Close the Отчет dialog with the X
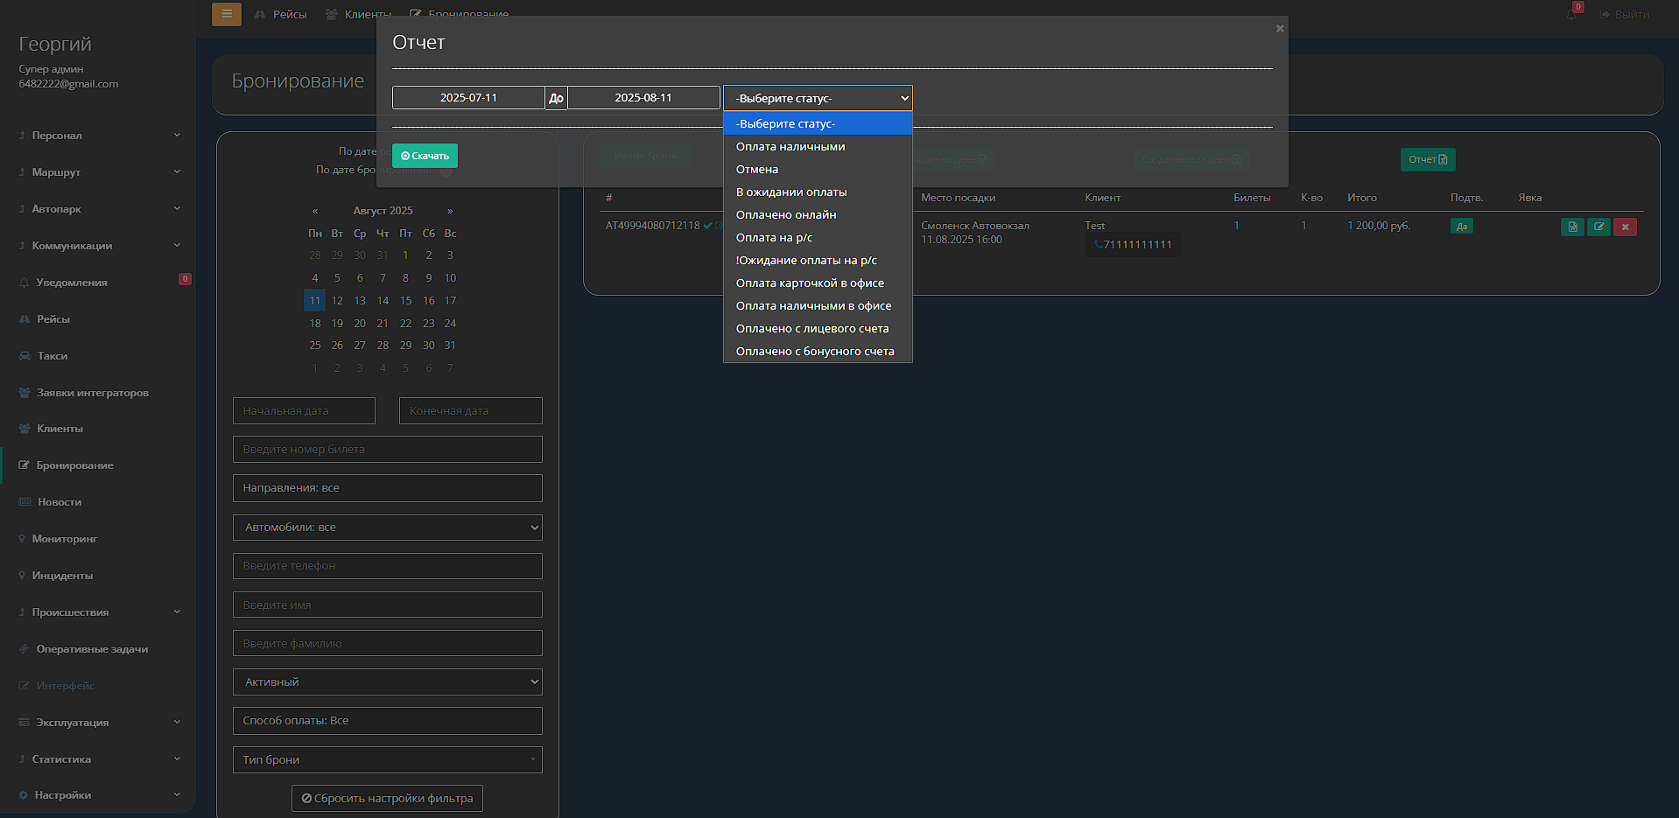1679x818 pixels. [1279, 29]
